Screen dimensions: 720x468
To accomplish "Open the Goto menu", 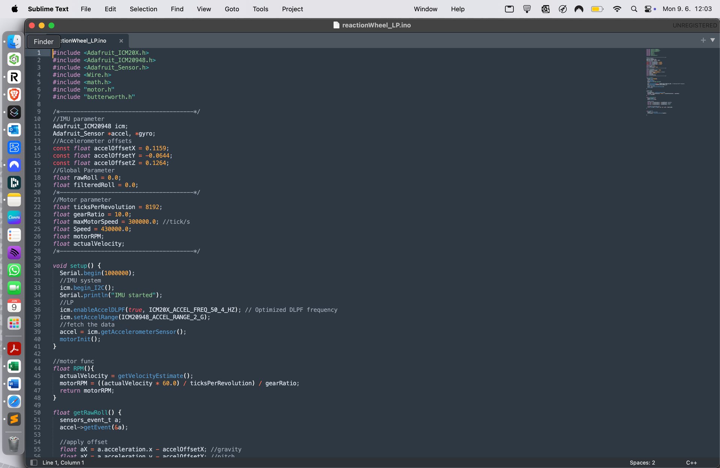I will click(x=232, y=9).
